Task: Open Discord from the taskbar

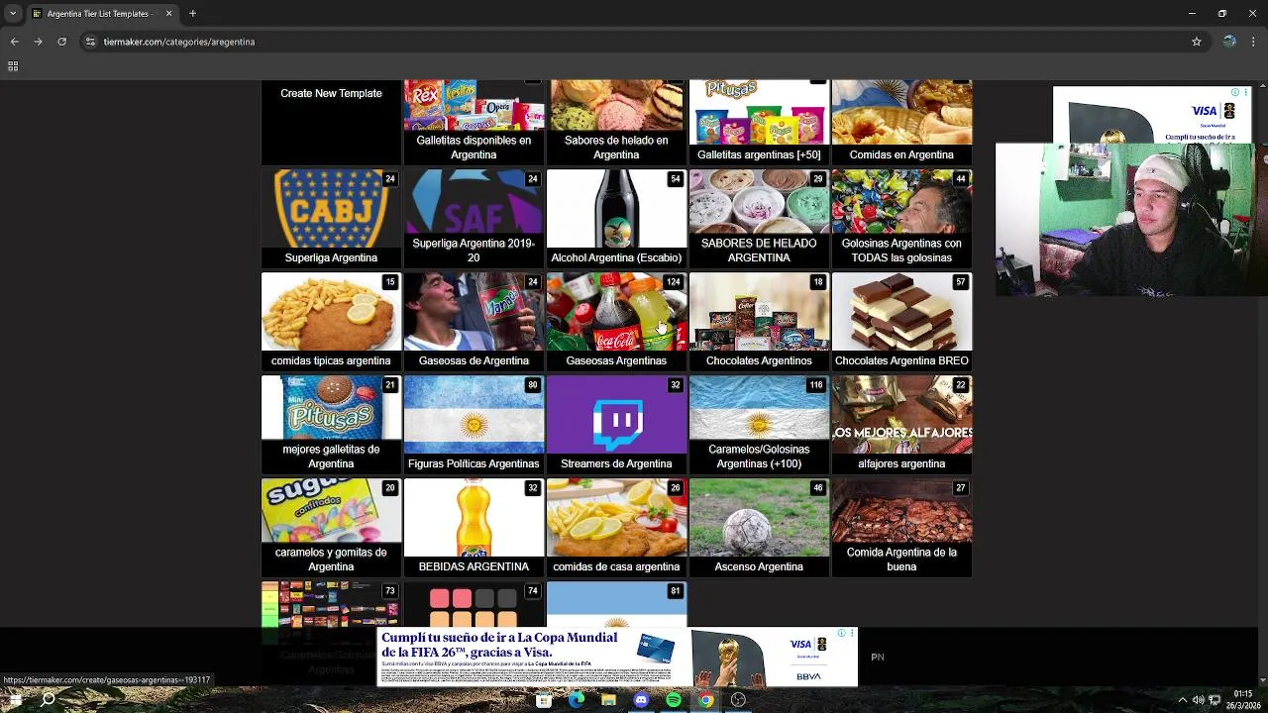Action: click(x=641, y=700)
